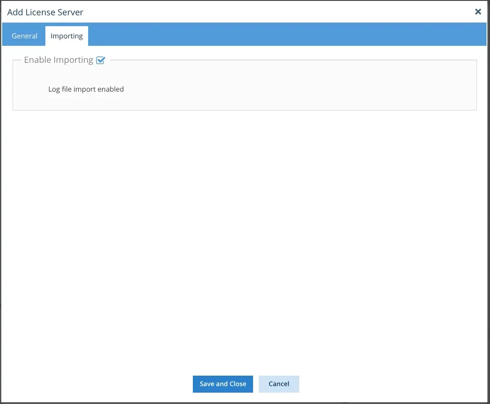Close the Add License Server dialog

point(478,12)
